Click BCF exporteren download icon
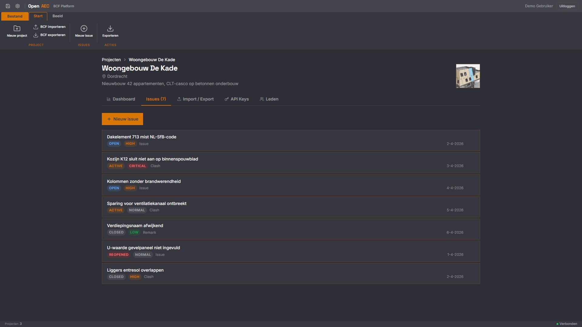The width and height of the screenshot is (582, 327). tap(36, 35)
